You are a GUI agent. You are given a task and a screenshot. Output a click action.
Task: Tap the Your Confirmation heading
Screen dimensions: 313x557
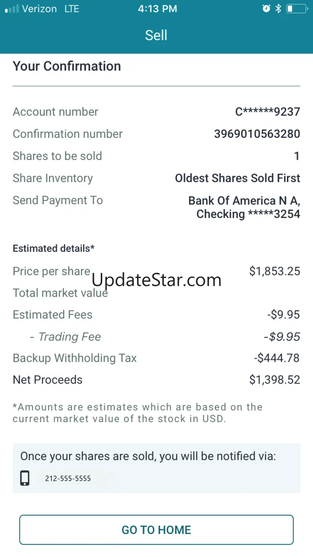pyautogui.click(x=67, y=66)
